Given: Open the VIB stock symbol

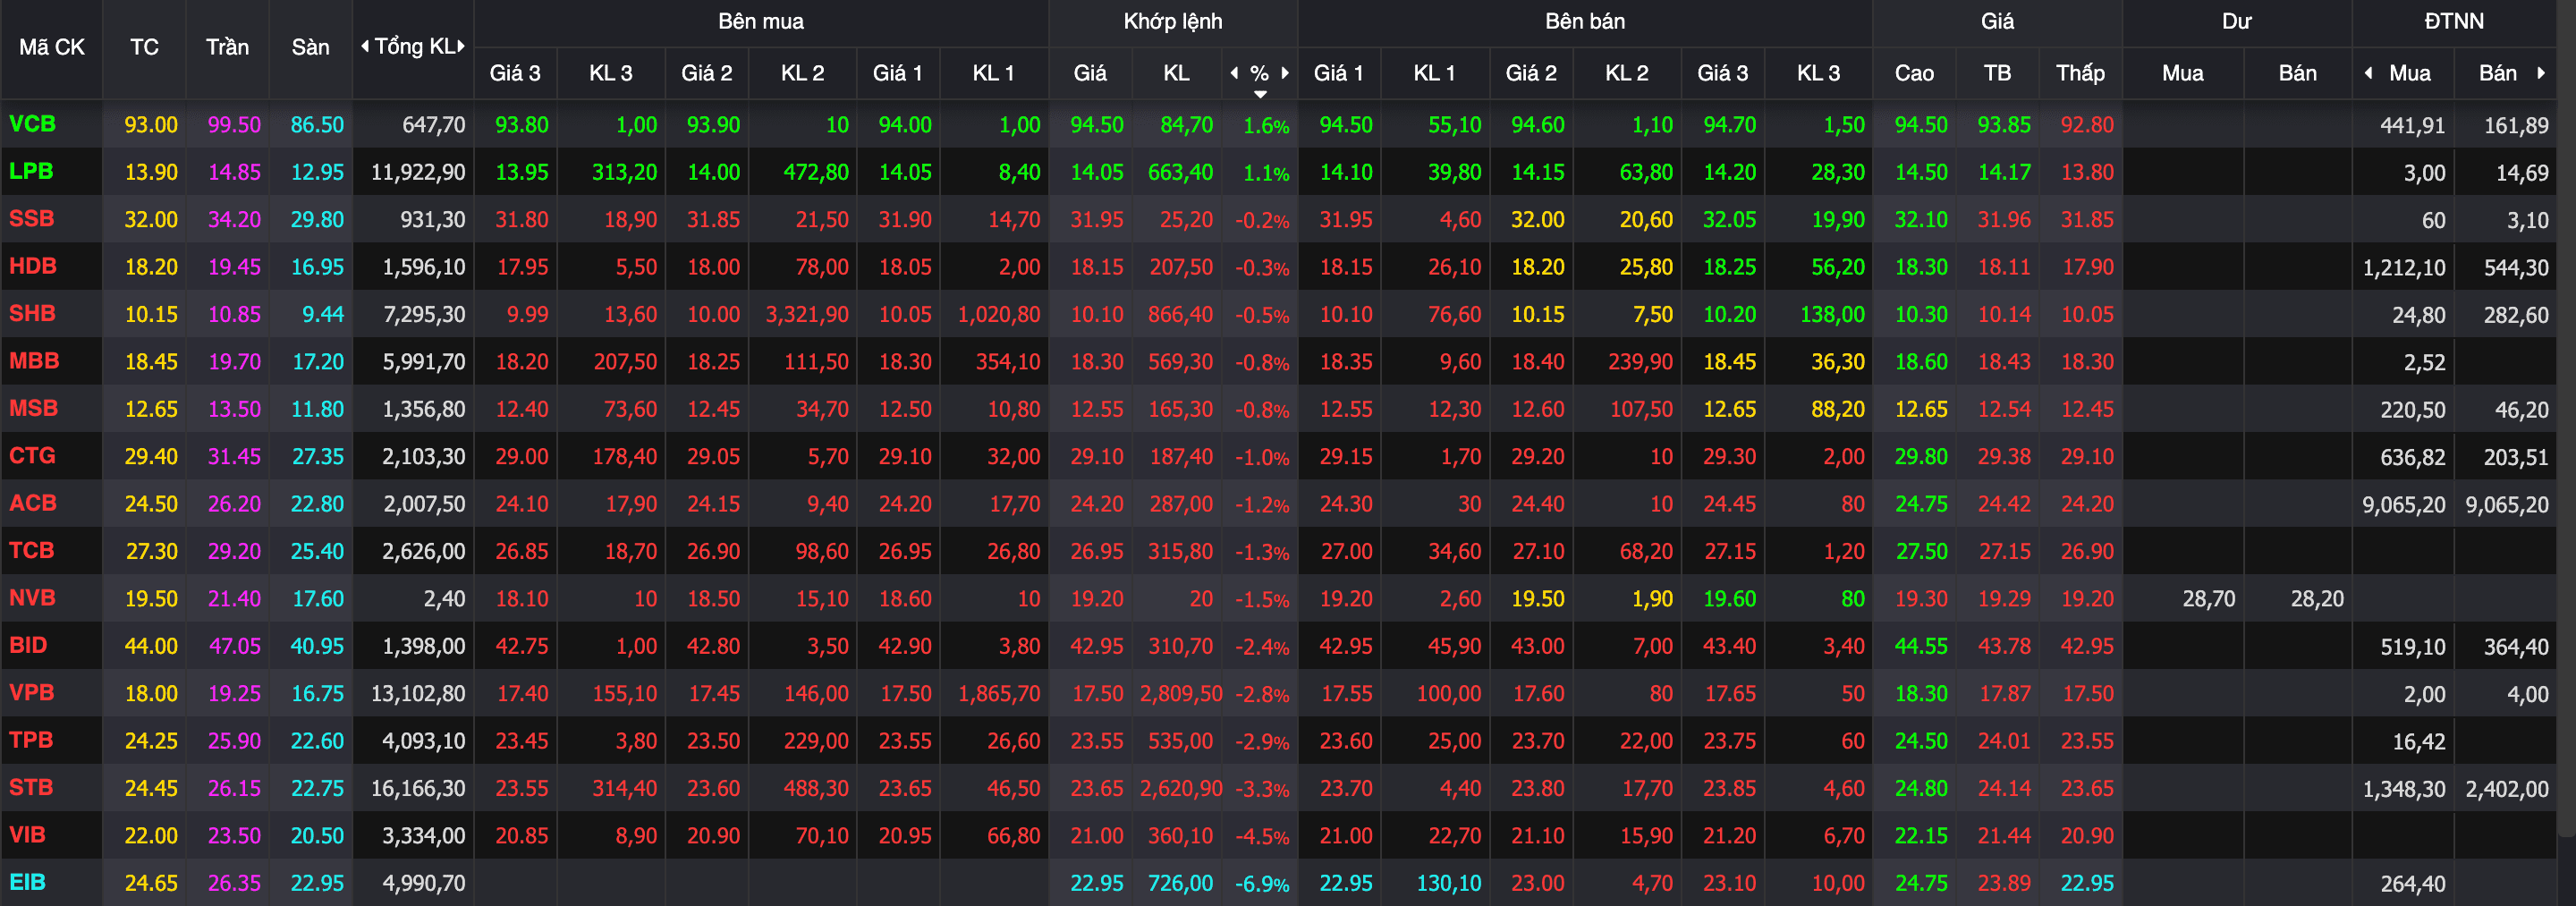Looking at the screenshot, I should point(27,834).
